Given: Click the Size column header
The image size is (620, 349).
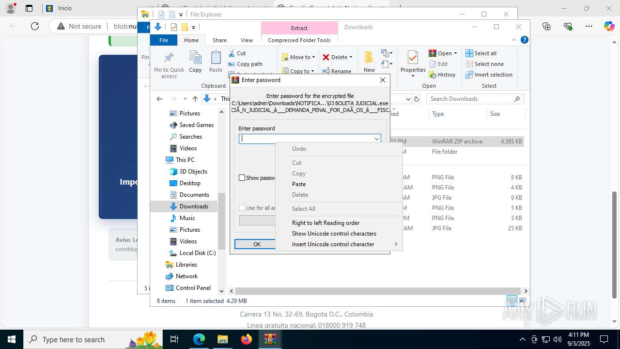Looking at the screenshot, I should [495, 114].
